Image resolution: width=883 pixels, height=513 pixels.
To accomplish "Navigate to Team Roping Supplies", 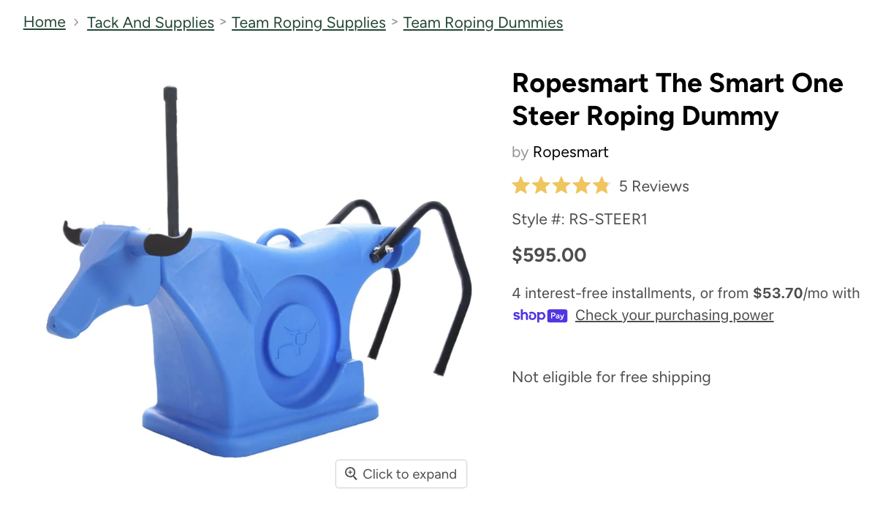I will click(x=308, y=23).
